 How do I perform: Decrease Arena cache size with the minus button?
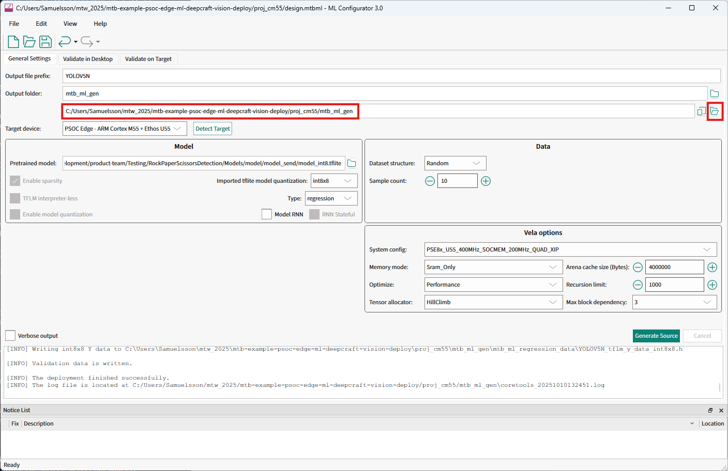pyautogui.click(x=638, y=267)
